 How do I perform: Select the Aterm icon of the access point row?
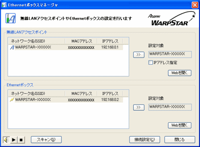12,47
